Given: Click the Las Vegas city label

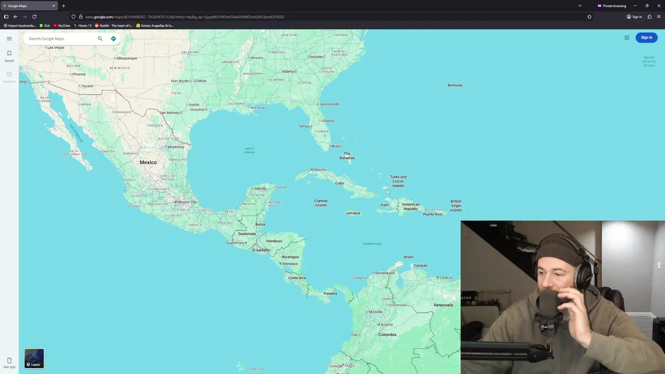Looking at the screenshot, I should 56,48.
